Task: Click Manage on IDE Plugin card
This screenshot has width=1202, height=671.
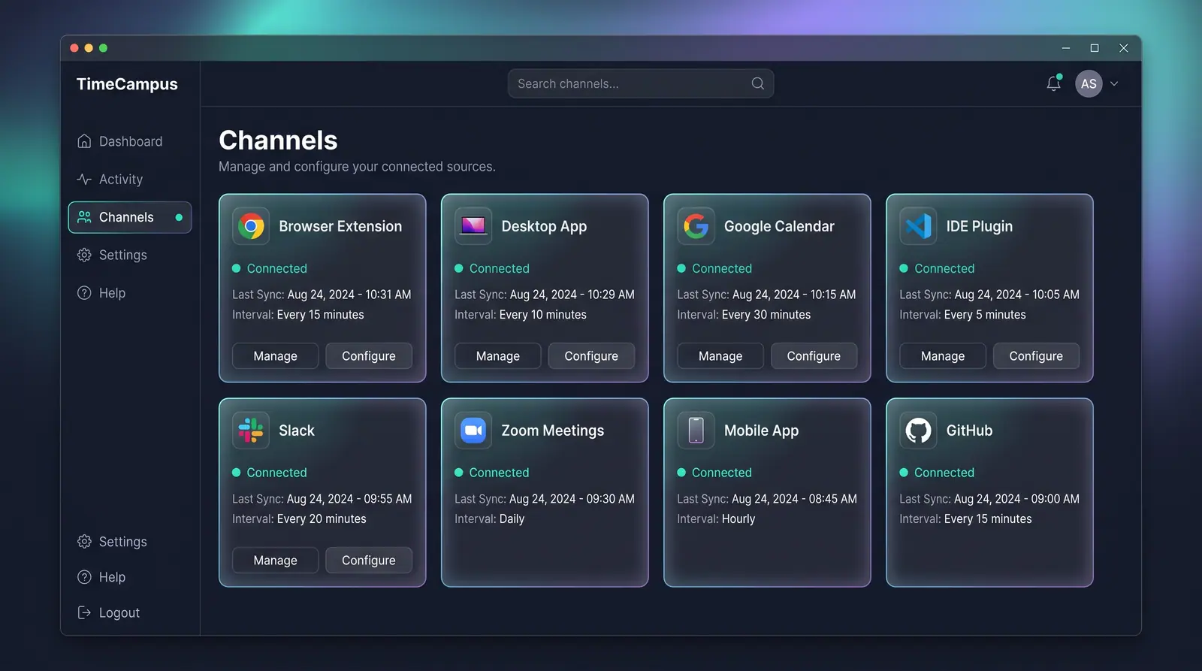Action: pos(943,355)
